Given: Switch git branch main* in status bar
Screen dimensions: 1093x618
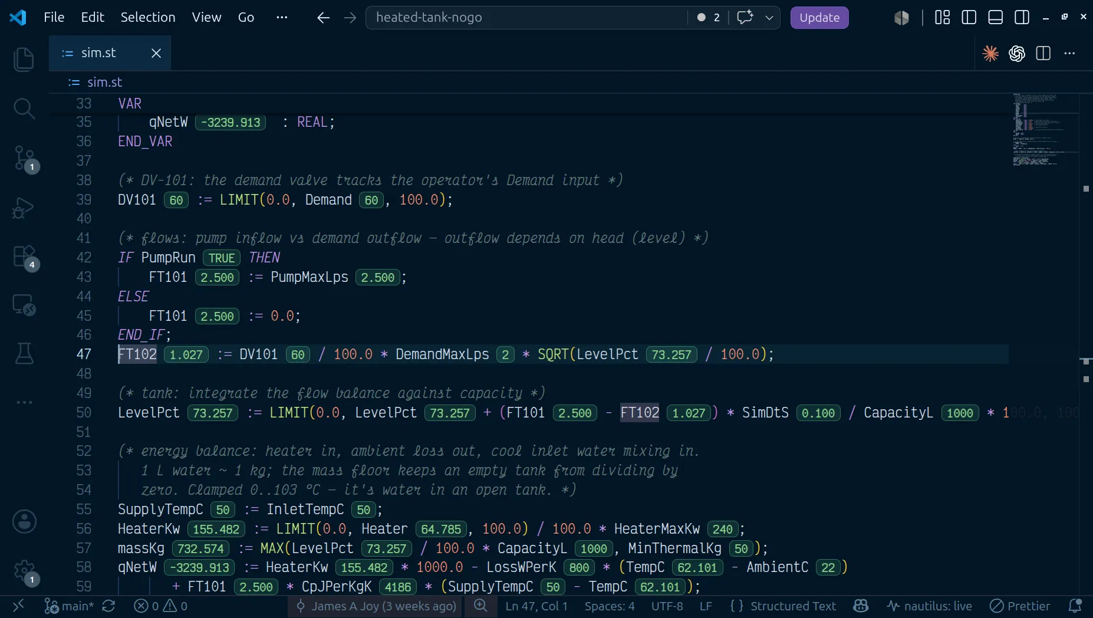Looking at the screenshot, I should [x=70, y=606].
